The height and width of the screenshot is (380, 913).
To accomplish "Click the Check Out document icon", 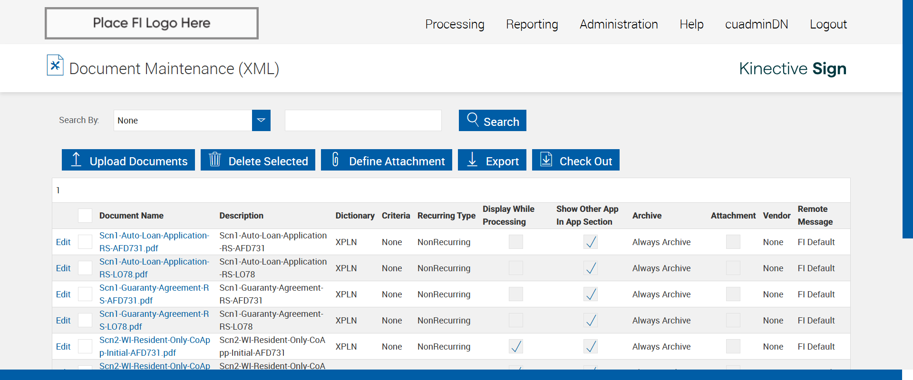I will pyautogui.click(x=546, y=160).
